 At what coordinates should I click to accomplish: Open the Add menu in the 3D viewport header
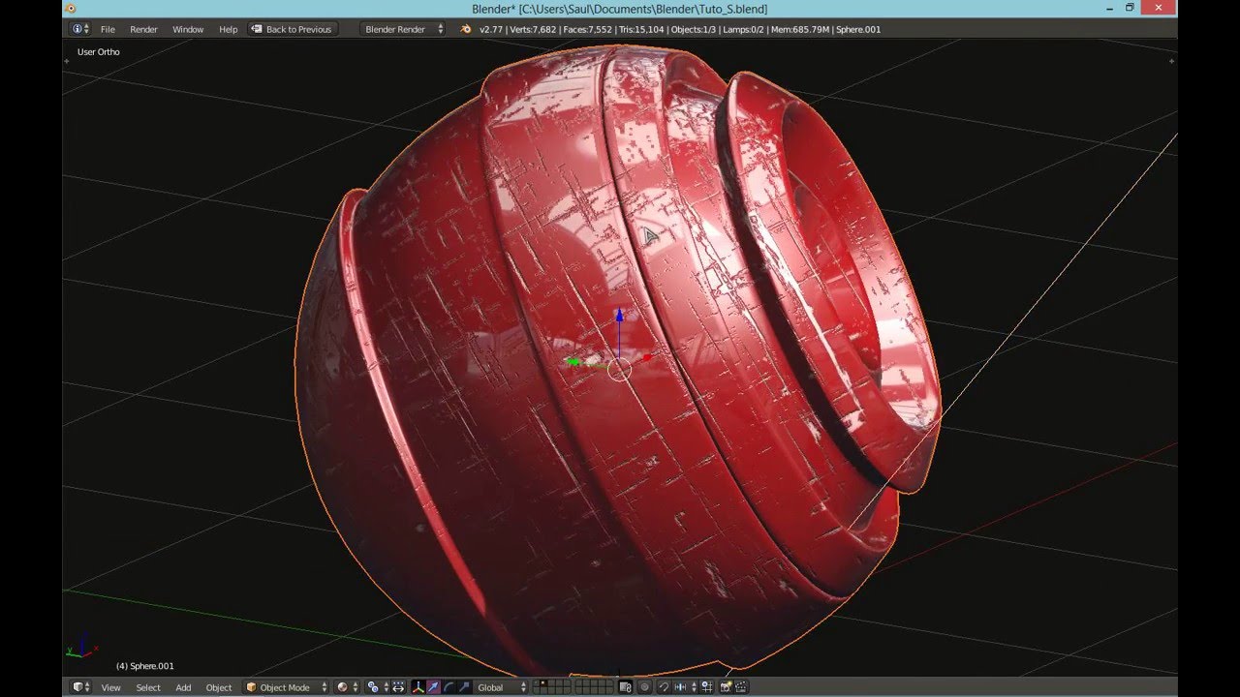[x=183, y=687]
